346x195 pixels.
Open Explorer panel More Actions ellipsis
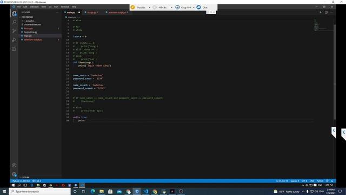[57, 12]
